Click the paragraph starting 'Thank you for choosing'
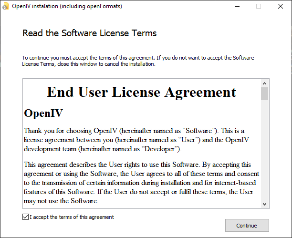This screenshot has height=238, width=292. coord(136,140)
